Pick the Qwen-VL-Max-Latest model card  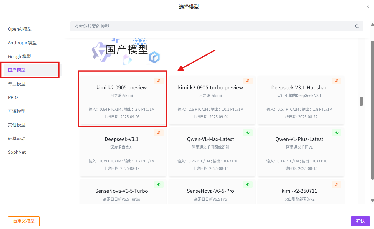tap(212, 152)
